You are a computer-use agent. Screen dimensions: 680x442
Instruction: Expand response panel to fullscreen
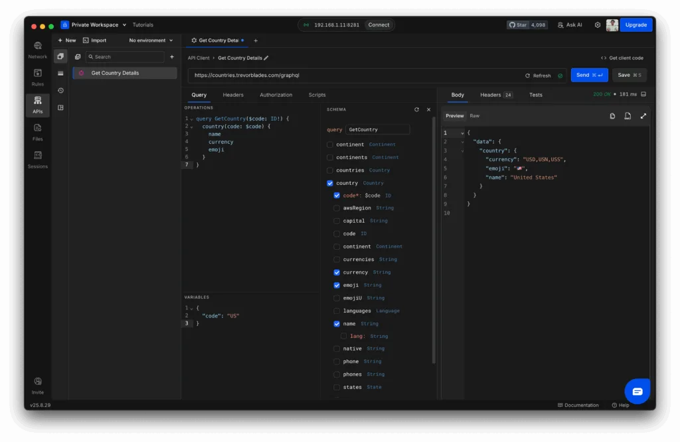(x=643, y=116)
